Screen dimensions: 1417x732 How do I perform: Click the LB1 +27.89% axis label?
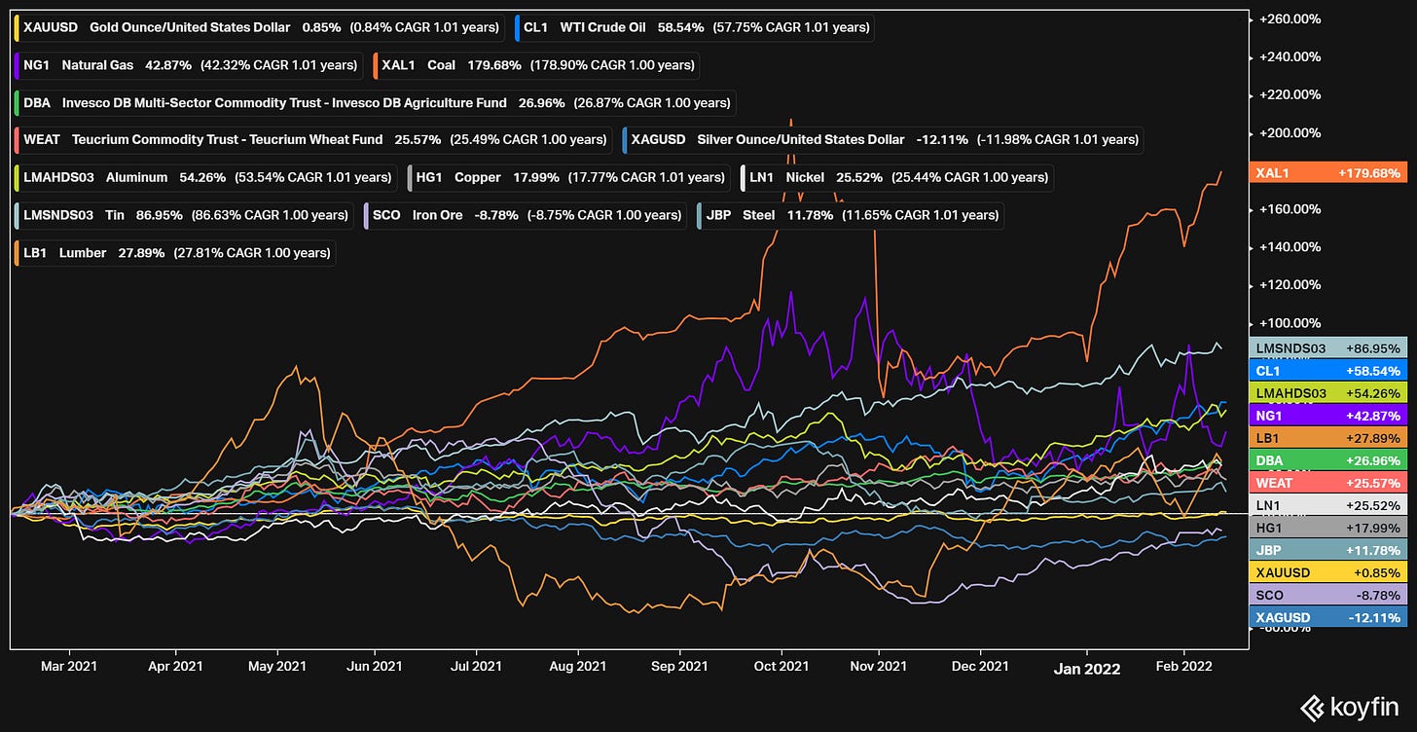1327,438
